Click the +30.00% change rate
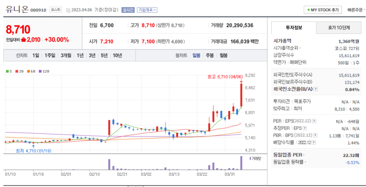 [57, 40]
